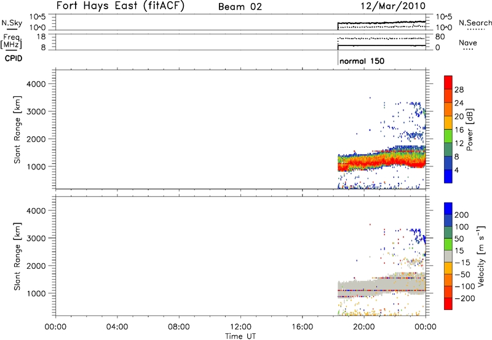Image resolution: width=492 pixels, height=340 pixels.
Task: Click the '12:00' time axis label
Action: [240, 327]
